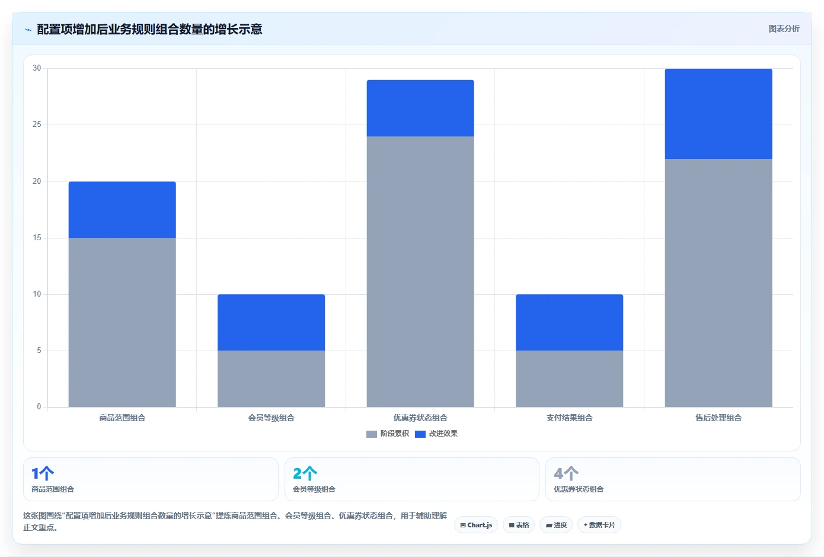Click the 改进效果 legend label
The width and height of the screenshot is (824, 557).
(443, 434)
